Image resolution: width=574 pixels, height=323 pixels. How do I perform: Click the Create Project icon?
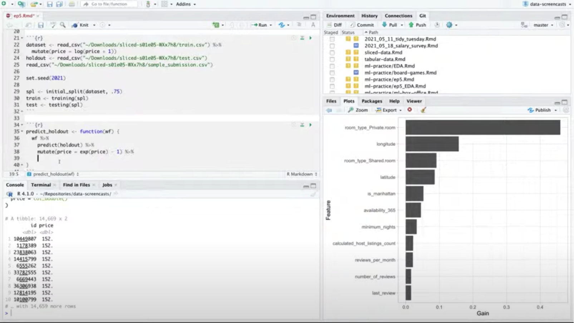pyautogui.click(x=21, y=4)
